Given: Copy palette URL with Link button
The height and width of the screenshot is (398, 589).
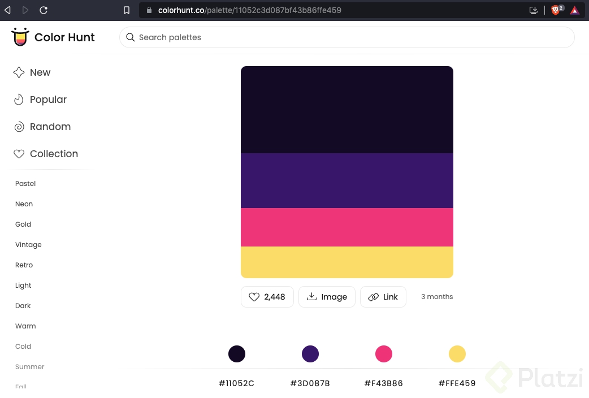Looking at the screenshot, I should 383,297.
